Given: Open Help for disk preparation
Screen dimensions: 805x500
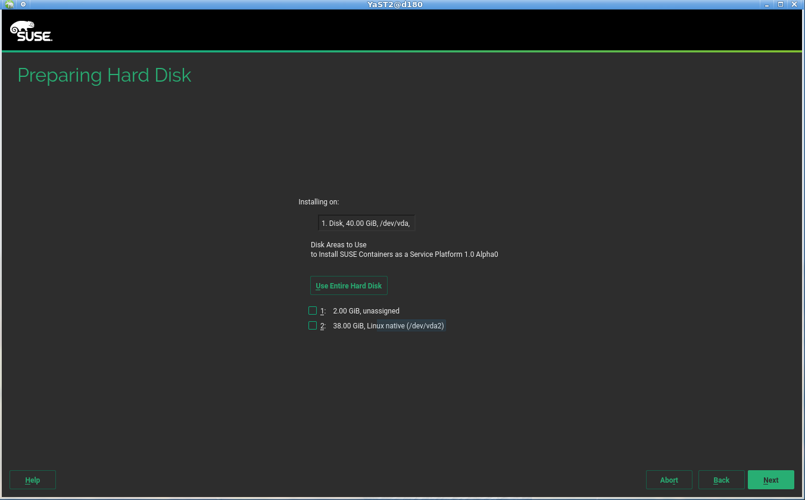Looking at the screenshot, I should [33, 480].
